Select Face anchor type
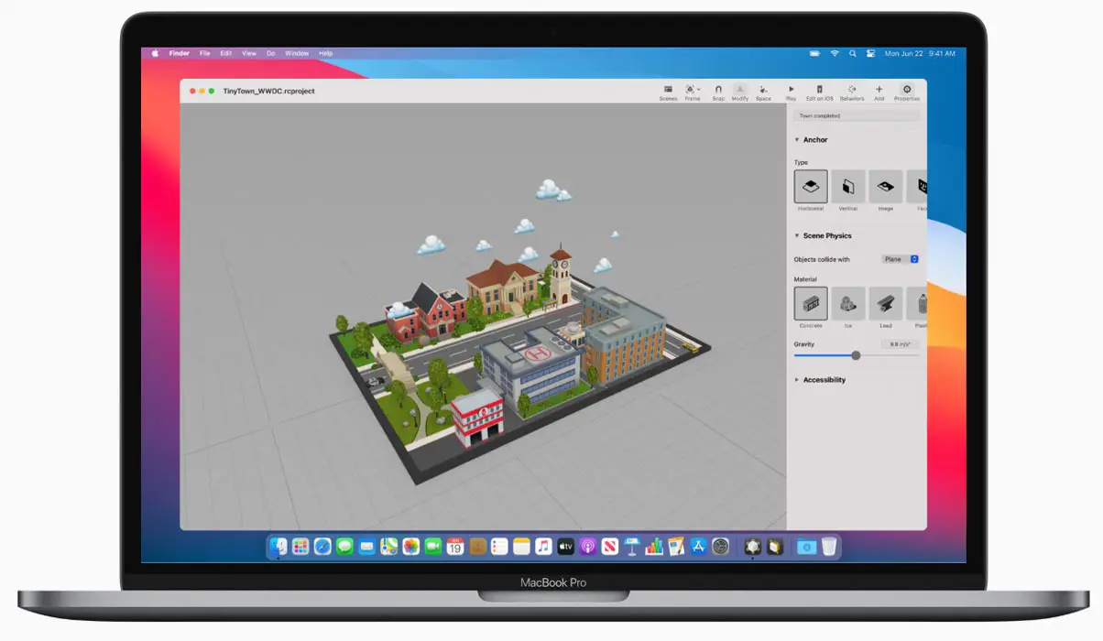Image resolution: width=1103 pixels, height=641 pixels. 917,187
